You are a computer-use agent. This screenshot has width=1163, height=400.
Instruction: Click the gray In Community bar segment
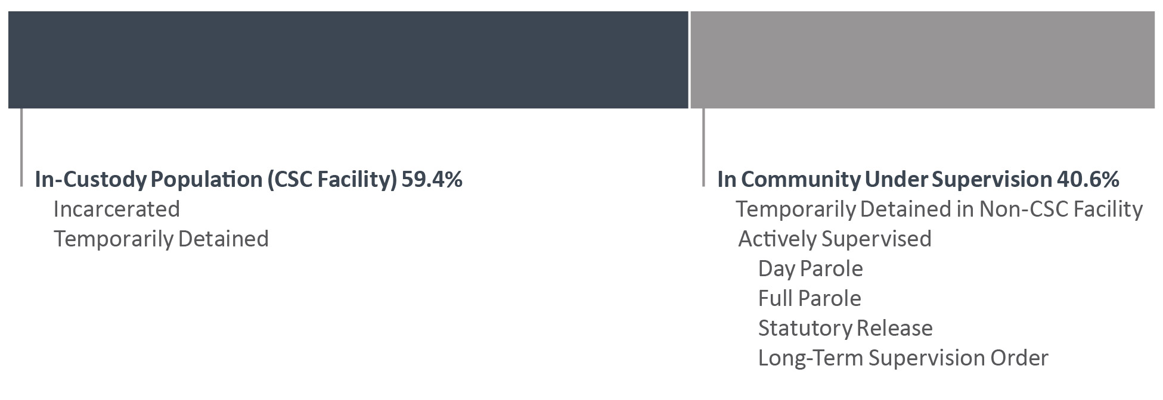pos(922,60)
